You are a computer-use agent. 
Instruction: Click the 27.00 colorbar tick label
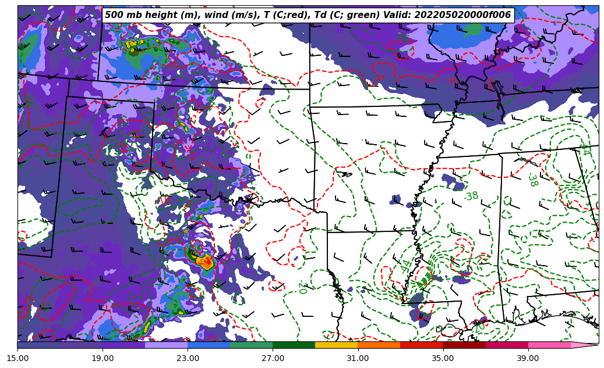point(273,358)
